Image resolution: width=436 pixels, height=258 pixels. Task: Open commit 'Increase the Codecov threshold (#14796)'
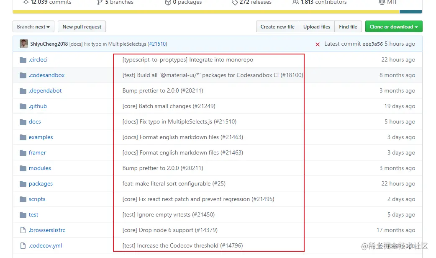point(183,246)
